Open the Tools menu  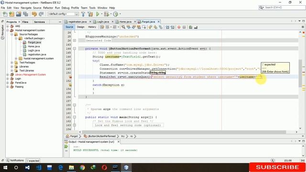(92, 8)
